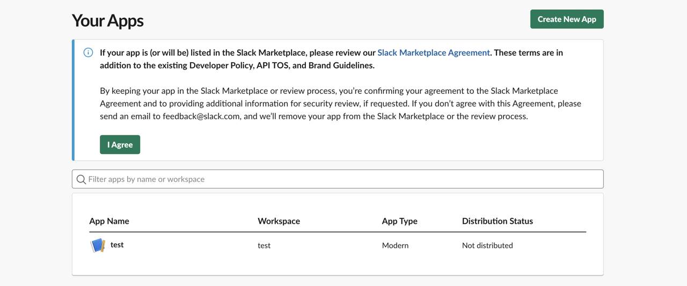
Task: Open the Slack Marketplace Agreement link
Action: point(434,53)
